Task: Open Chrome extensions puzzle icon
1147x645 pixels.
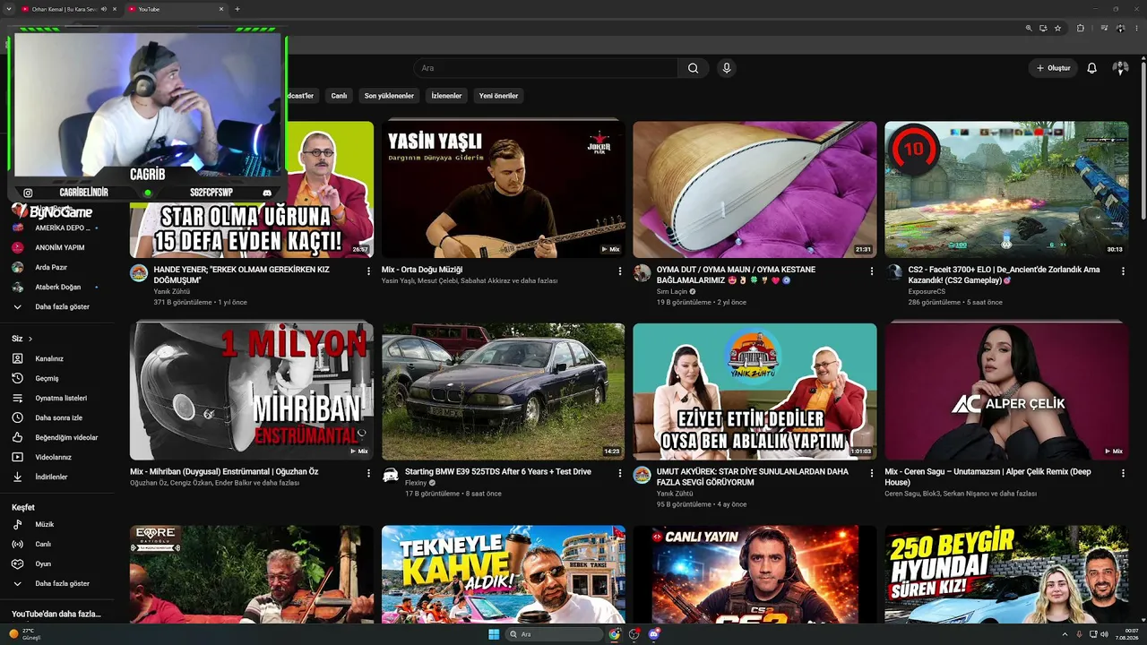Action: tap(1080, 28)
